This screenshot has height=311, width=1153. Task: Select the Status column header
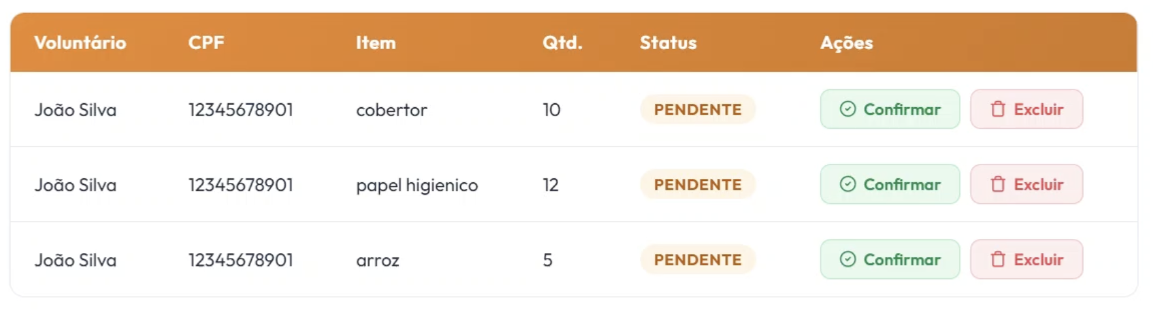pos(668,42)
